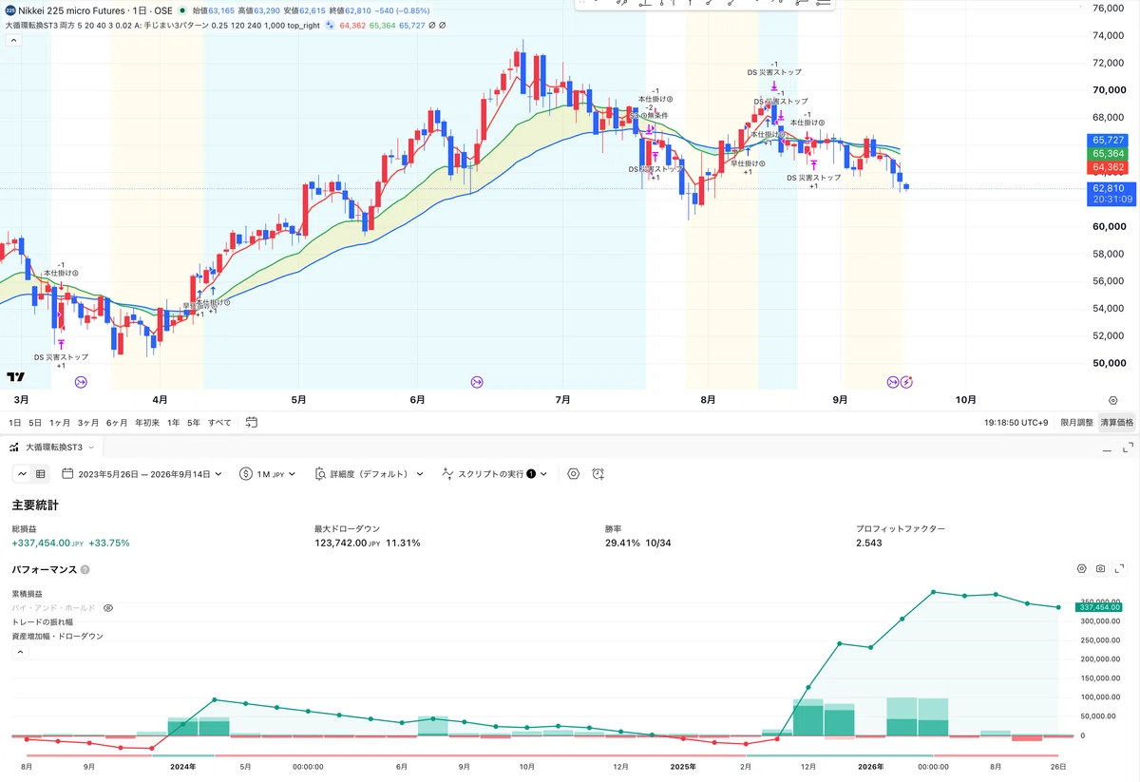Image resolution: width=1140 pixels, height=782 pixels.
Task: Open the スクリプトの実行 dropdown
Action: coord(494,473)
